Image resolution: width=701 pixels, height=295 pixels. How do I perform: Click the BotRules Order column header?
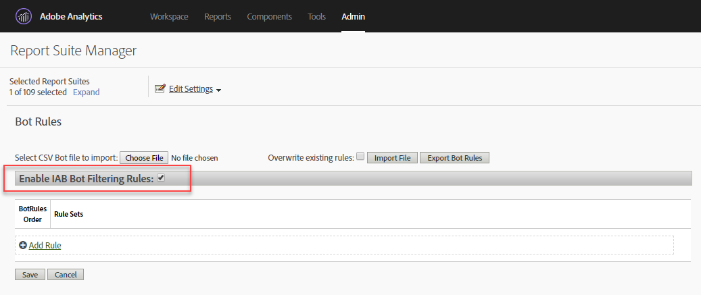(x=32, y=214)
